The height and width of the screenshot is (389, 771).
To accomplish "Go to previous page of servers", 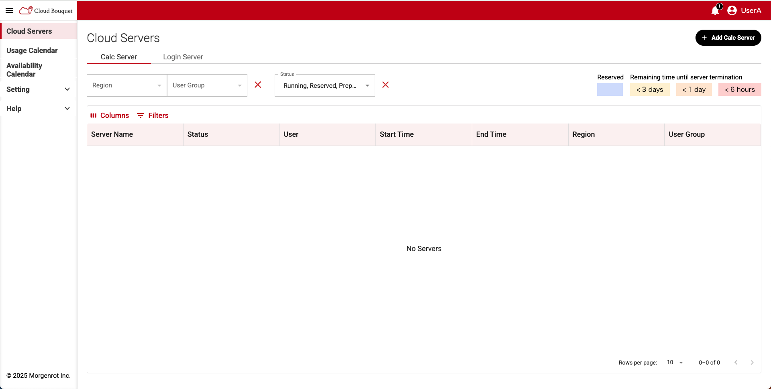I will pos(736,362).
